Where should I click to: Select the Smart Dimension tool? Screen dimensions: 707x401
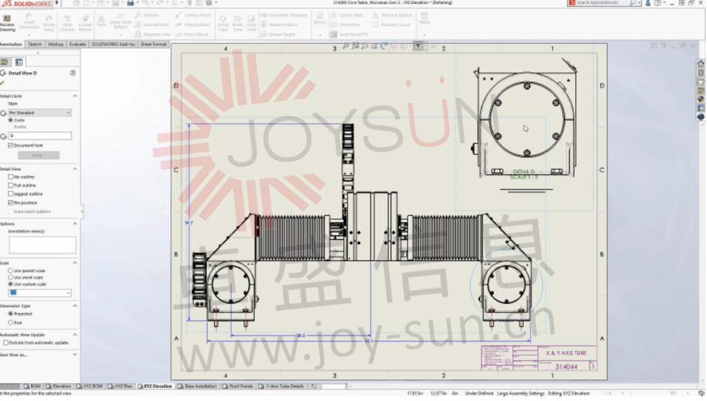click(x=29, y=20)
